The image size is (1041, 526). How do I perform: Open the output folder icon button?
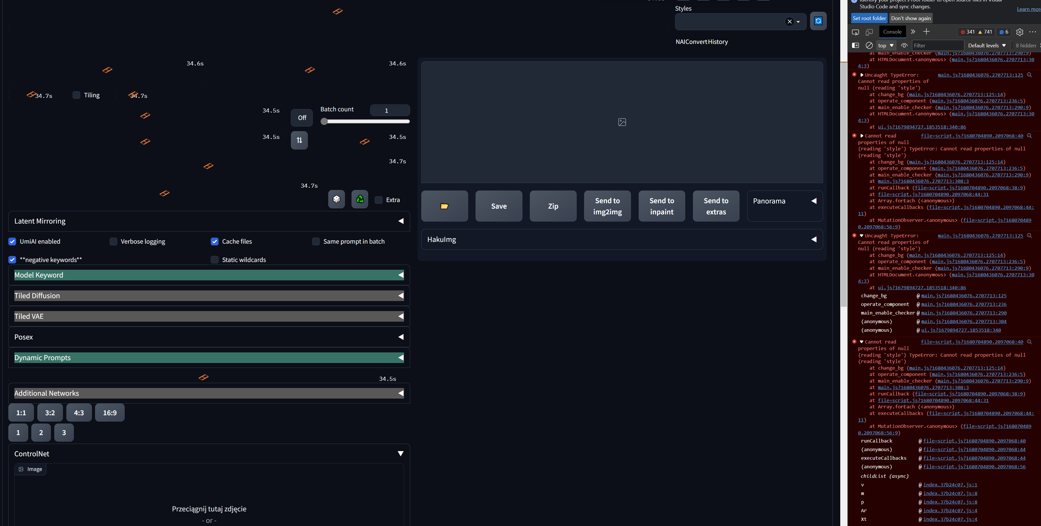pyautogui.click(x=444, y=206)
